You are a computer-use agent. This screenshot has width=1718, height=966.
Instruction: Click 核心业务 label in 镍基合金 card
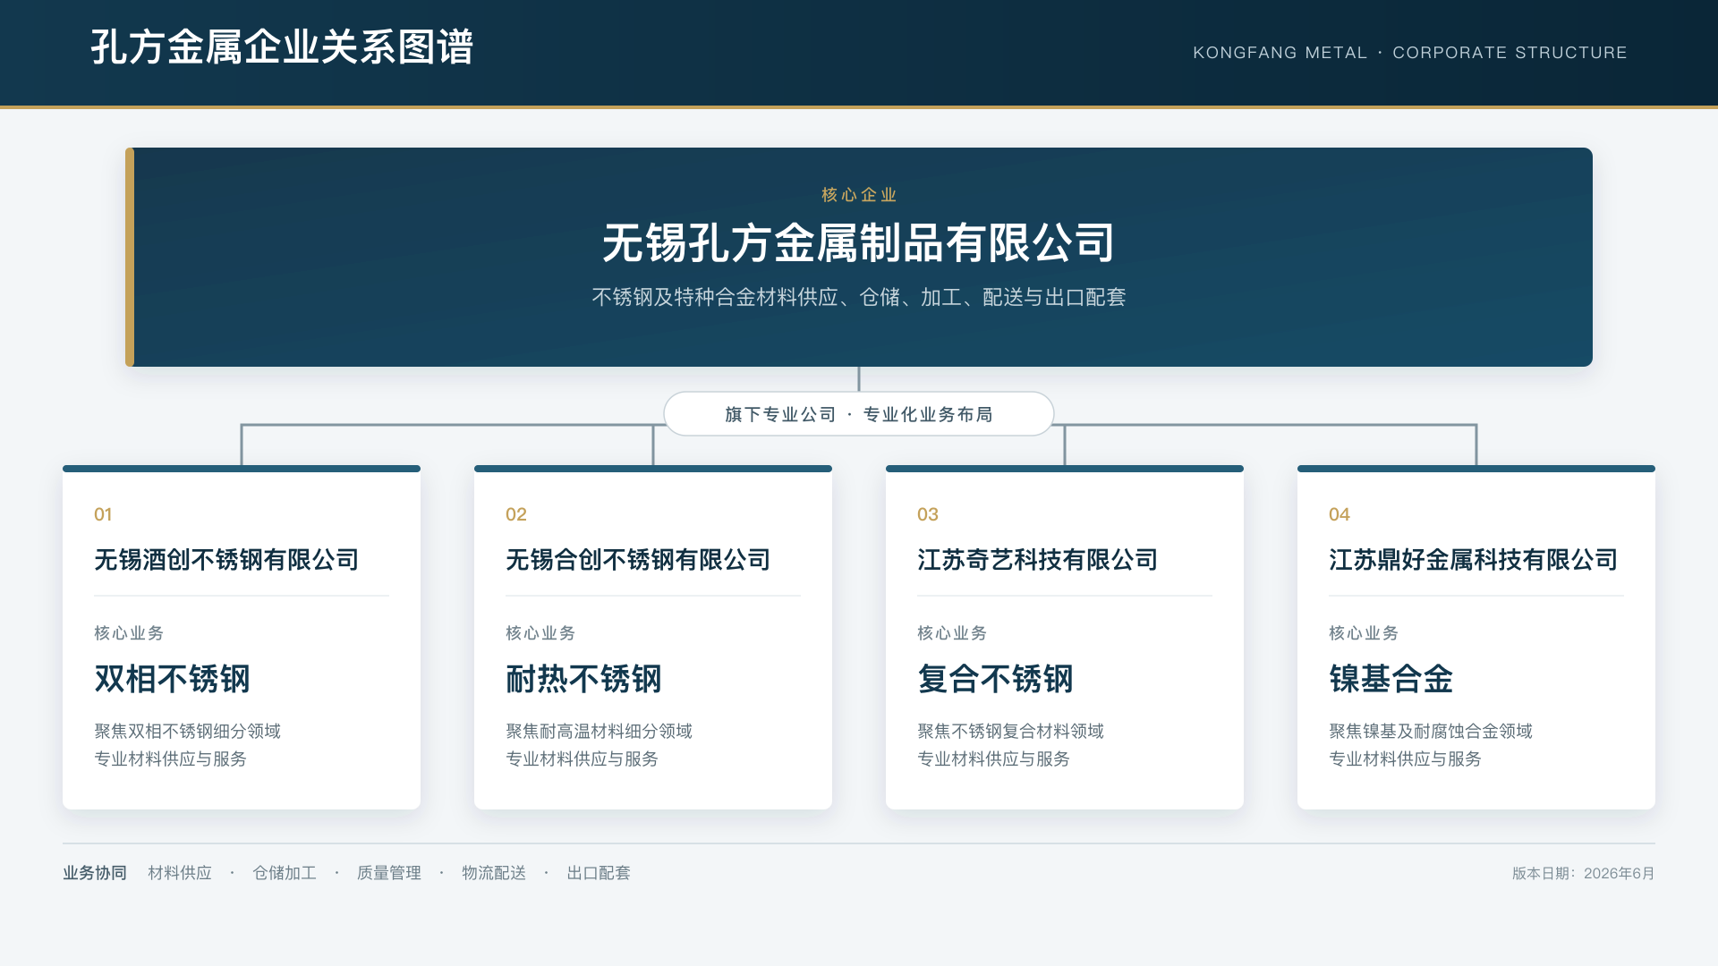point(1364,633)
